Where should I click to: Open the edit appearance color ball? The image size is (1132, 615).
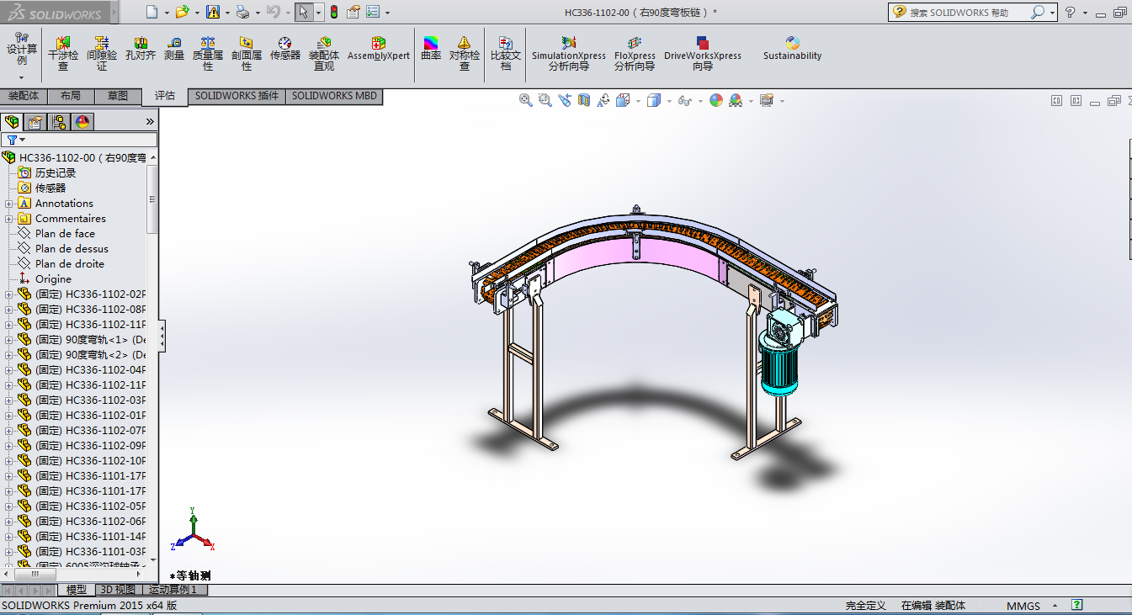point(716,101)
